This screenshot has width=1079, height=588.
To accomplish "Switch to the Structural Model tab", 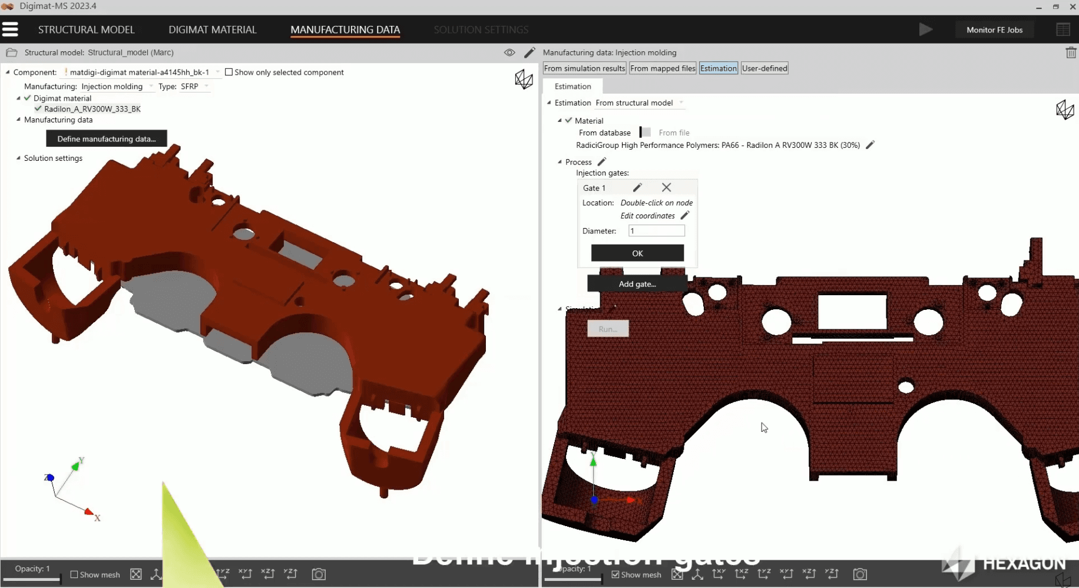I will click(86, 29).
